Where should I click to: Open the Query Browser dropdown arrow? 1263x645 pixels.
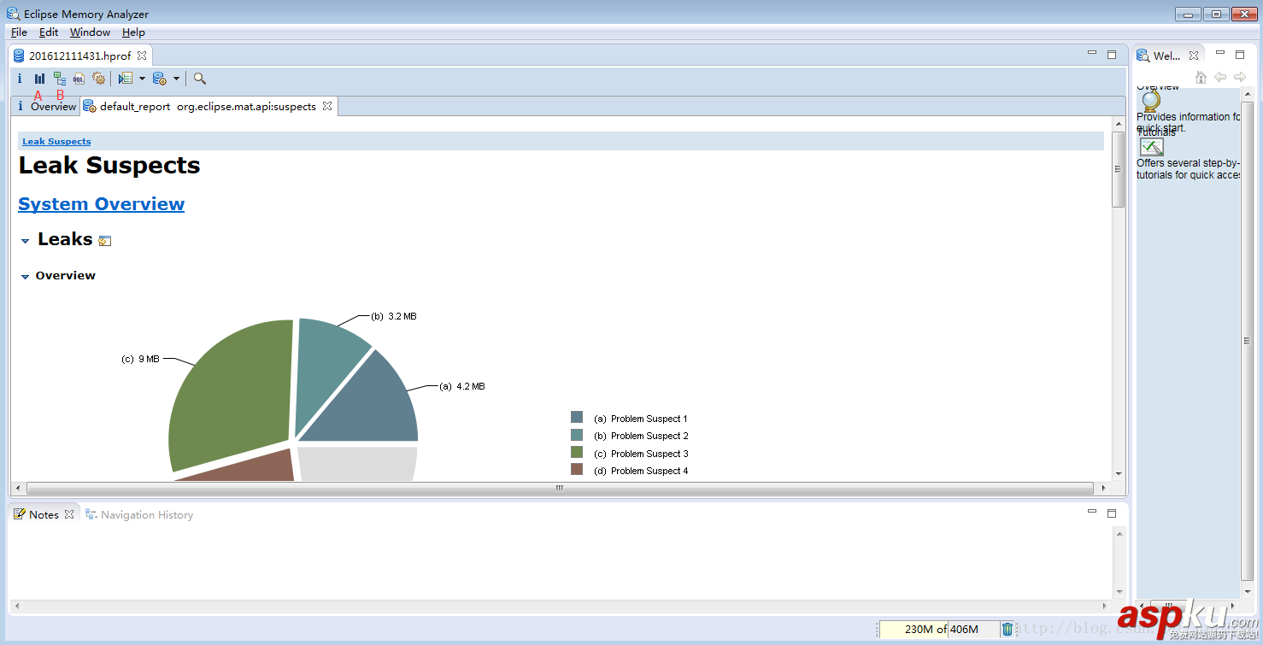176,79
